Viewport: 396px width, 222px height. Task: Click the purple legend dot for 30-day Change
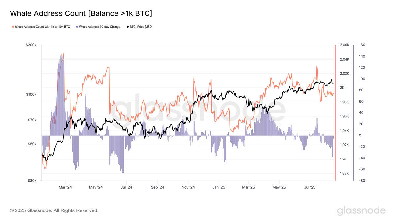pyautogui.click(x=77, y=27)
